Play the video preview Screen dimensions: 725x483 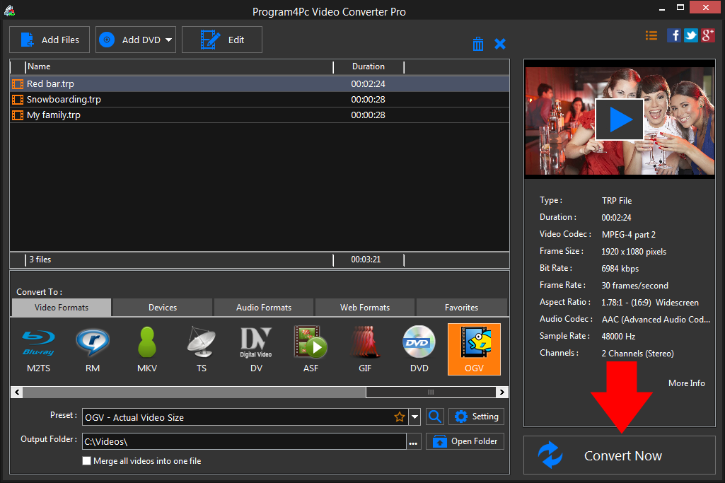pos(619,120)
